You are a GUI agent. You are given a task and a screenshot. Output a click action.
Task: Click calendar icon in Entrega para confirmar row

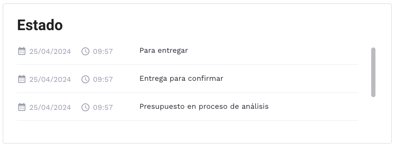22,79
